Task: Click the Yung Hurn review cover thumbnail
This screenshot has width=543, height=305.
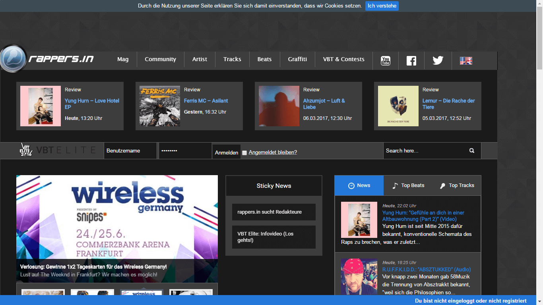Action: [41, 106]
